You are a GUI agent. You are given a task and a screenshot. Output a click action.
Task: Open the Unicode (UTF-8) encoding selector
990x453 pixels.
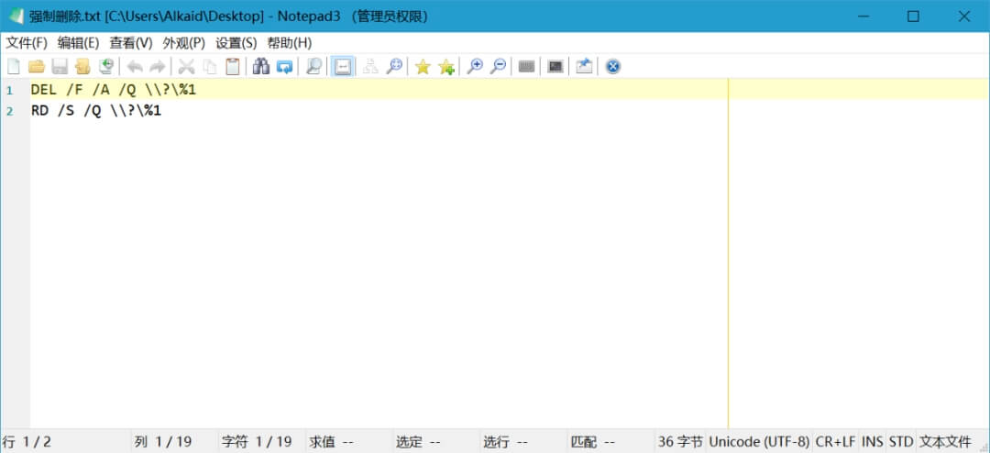coord(759,442)
